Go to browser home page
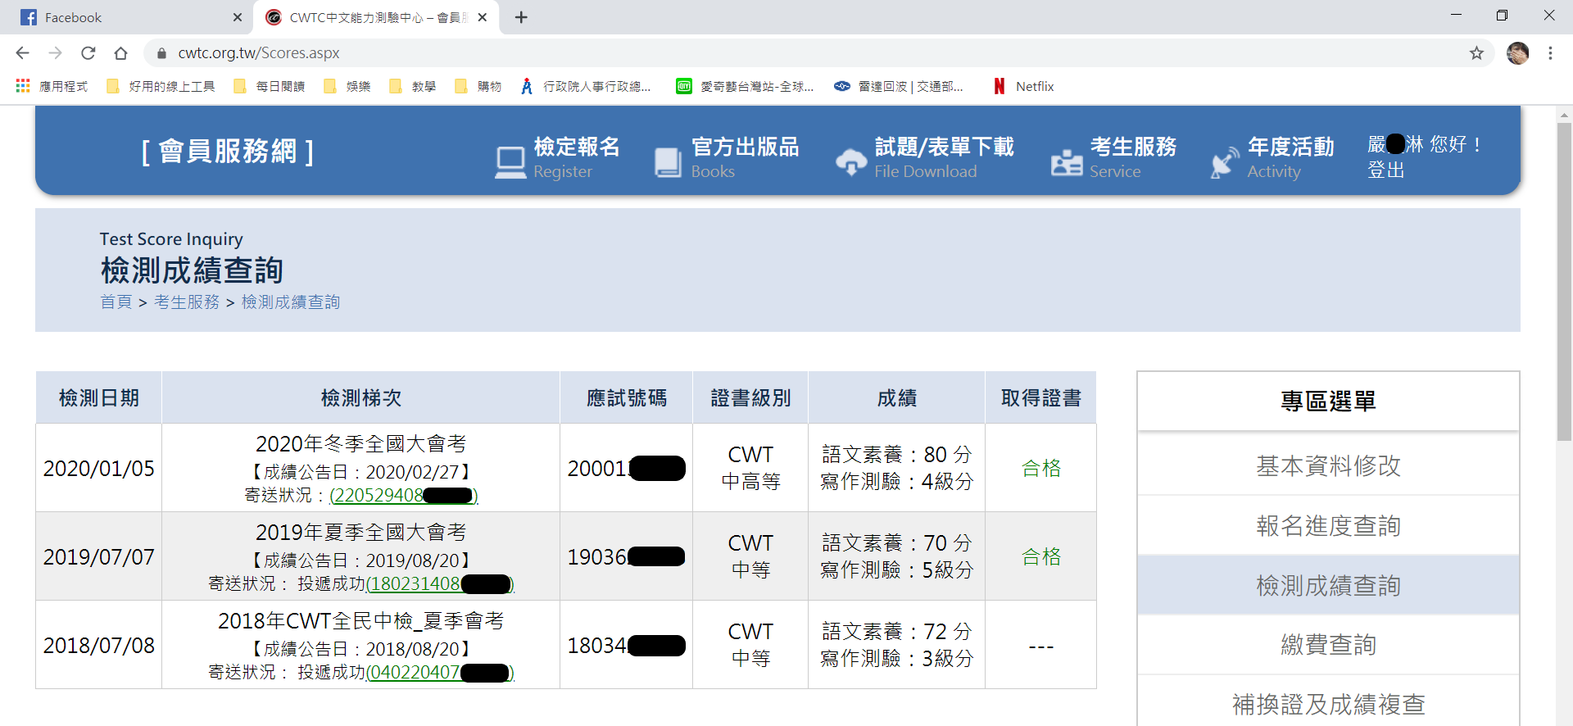The image size is (1573, 726). (x=121, y=53)
